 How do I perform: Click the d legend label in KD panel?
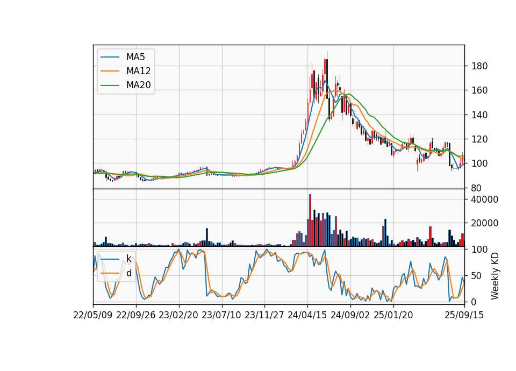coord(128,273)
